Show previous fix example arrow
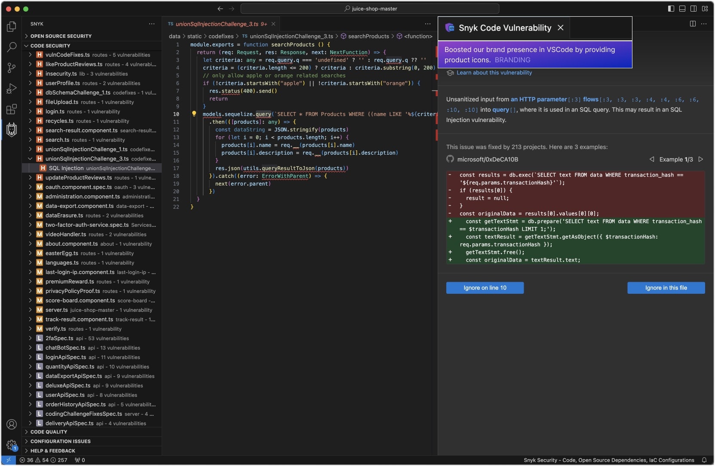Image resolution: width=715 pixels, height=466 pixels. (x=652, y=159)
